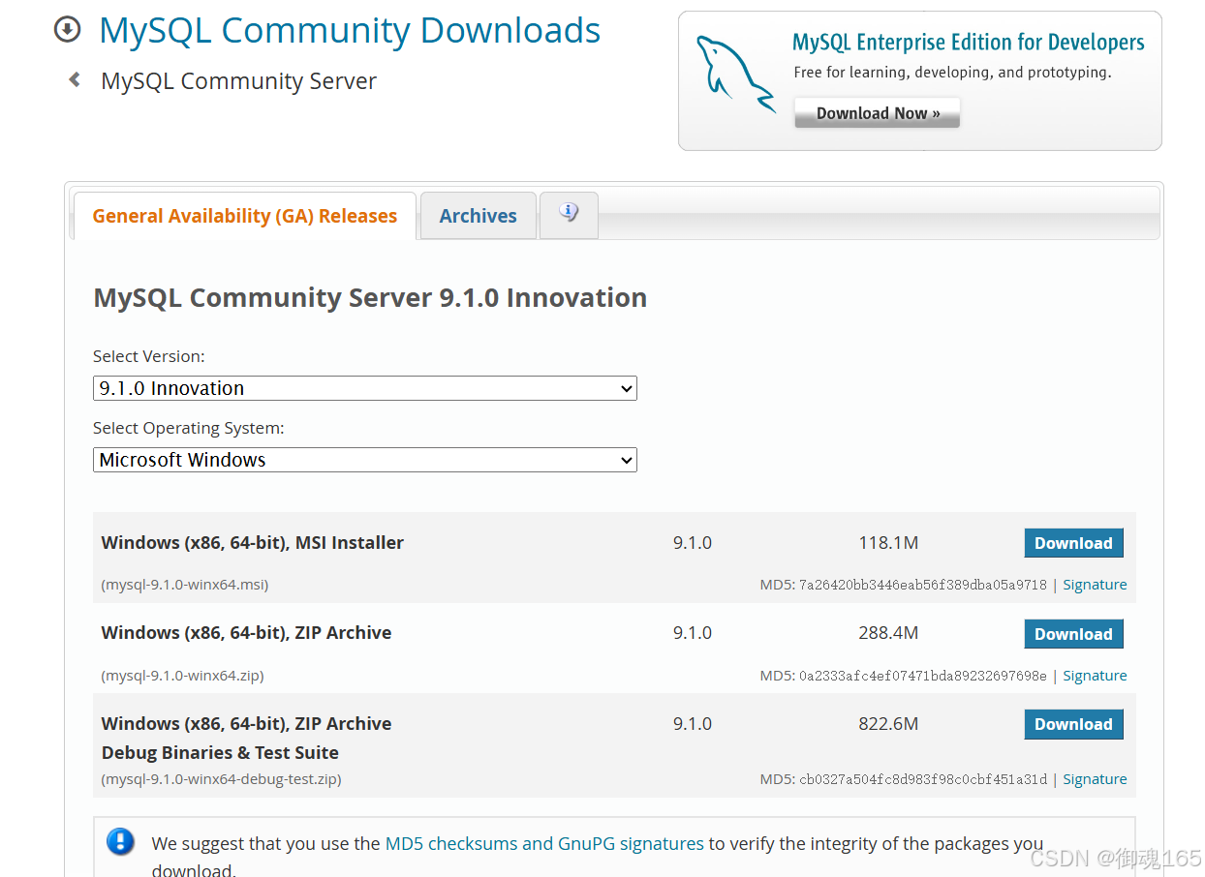Open the Select Operating System dropdown
This screenshot has height=877, width=1205.
coord(365,460)
